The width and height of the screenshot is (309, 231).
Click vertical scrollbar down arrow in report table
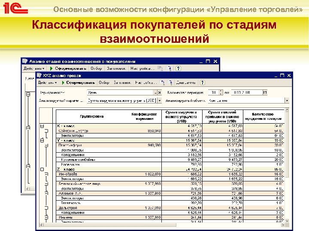click(x=287, y=221)
